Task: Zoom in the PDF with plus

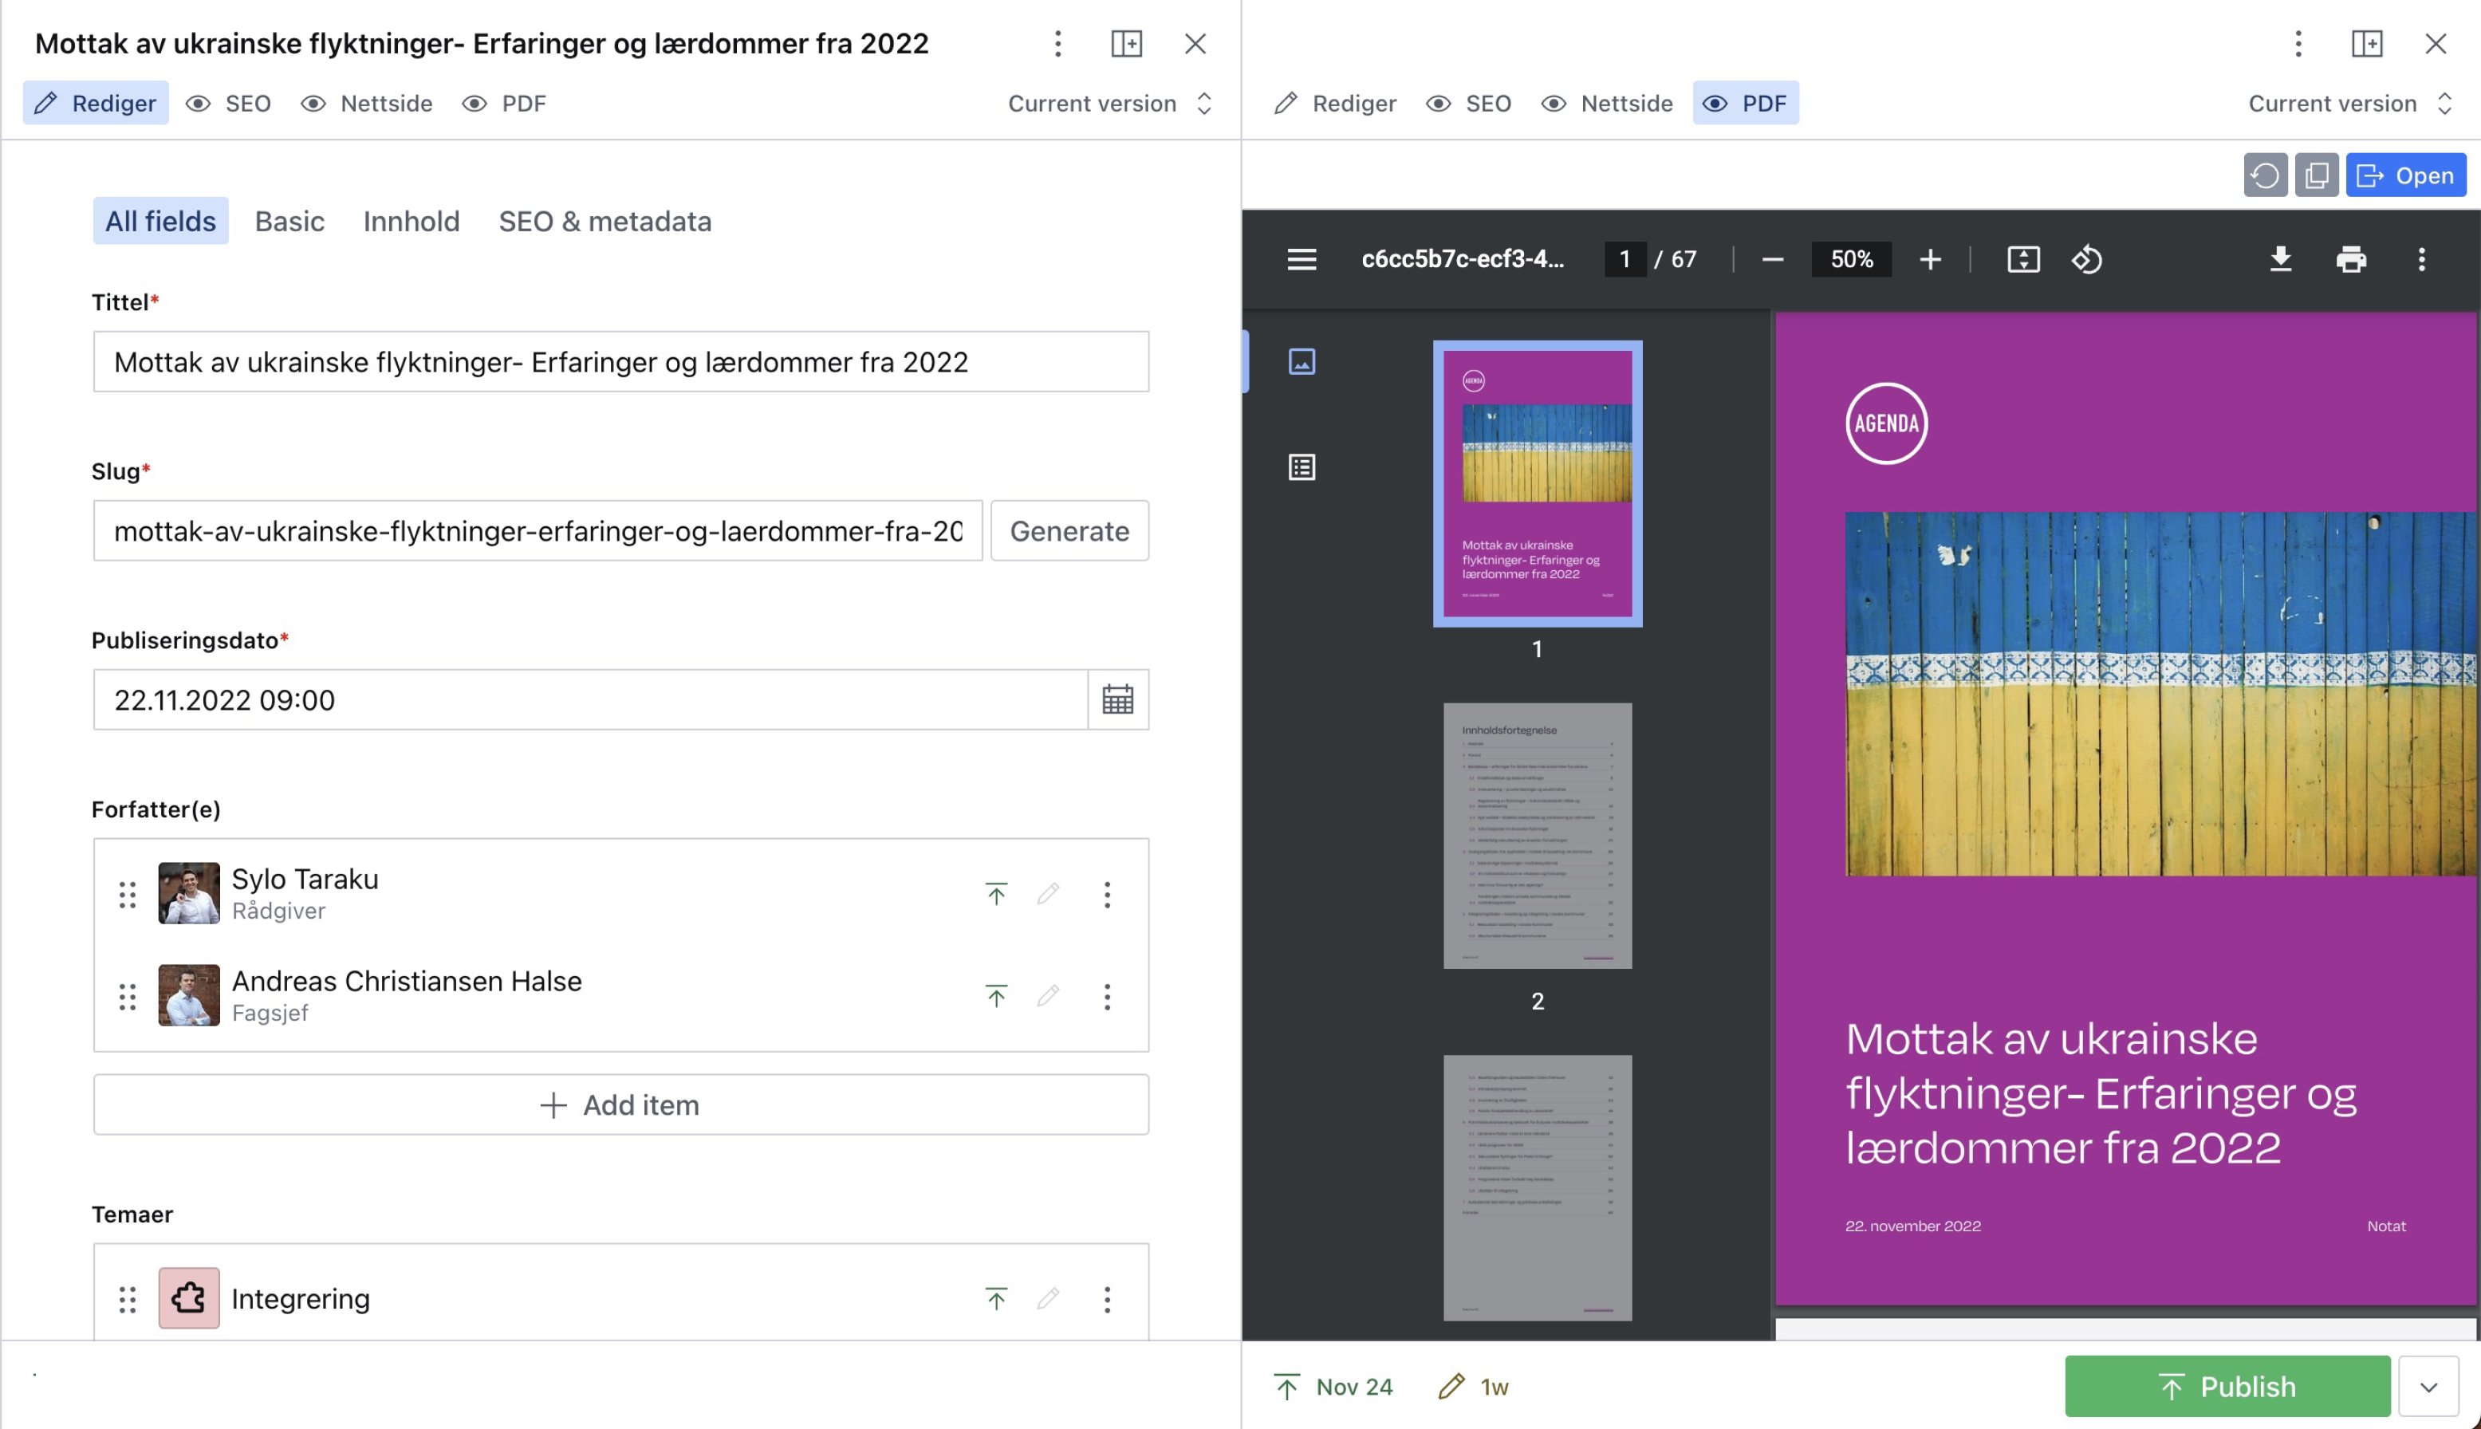Action: coord(1929,259)
